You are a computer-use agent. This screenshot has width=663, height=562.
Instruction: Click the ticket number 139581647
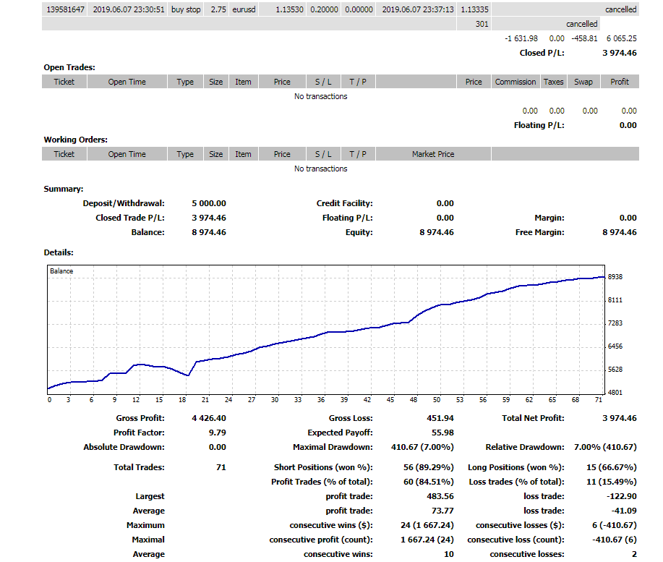point(65,9)
